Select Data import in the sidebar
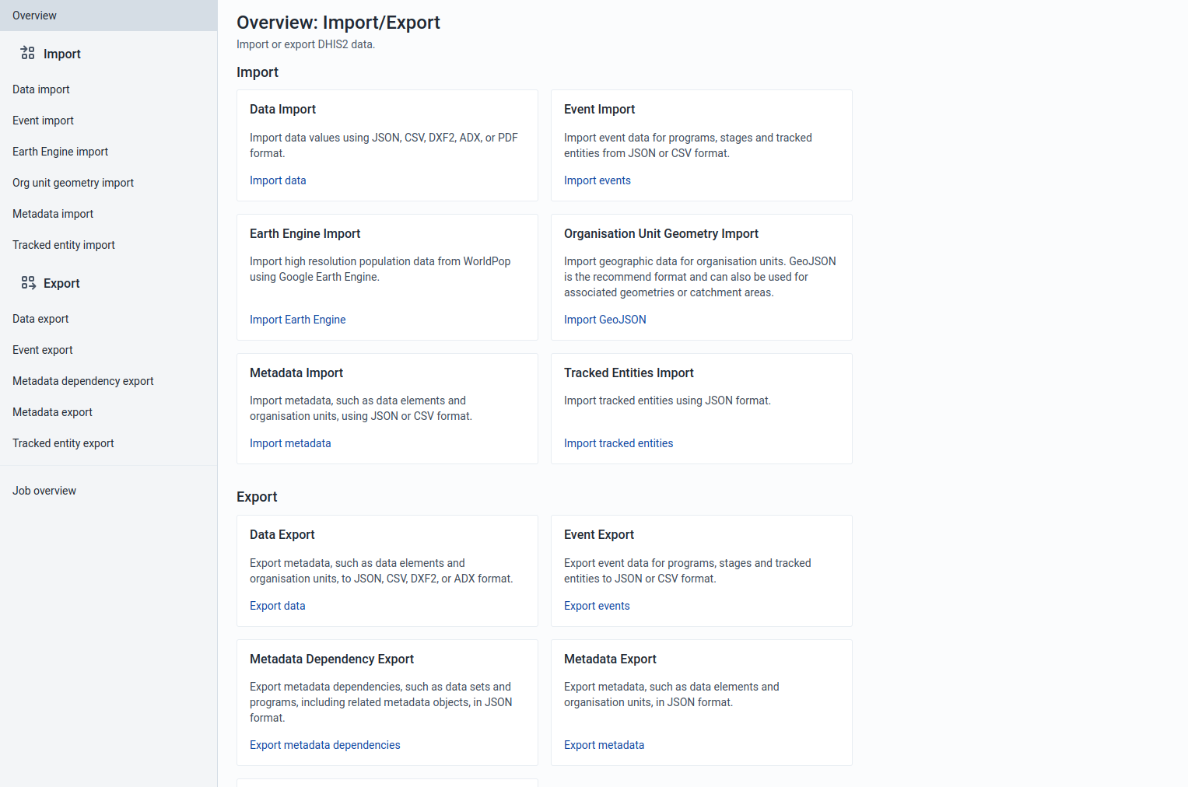The height and width of the screenshot is (787, 1188). [x=41, y=89]
